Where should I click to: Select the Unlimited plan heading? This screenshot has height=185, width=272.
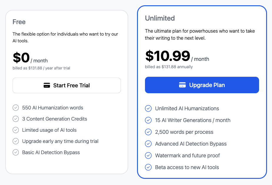(x=160, y=18)
